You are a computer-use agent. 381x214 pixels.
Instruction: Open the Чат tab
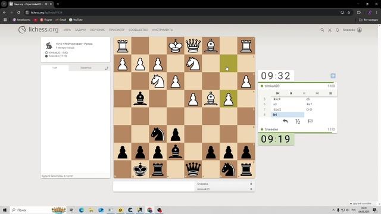point(55,68)
